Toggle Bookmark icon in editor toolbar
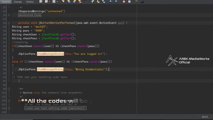Screen dimensions: 213x120 (x=104, y=2)
